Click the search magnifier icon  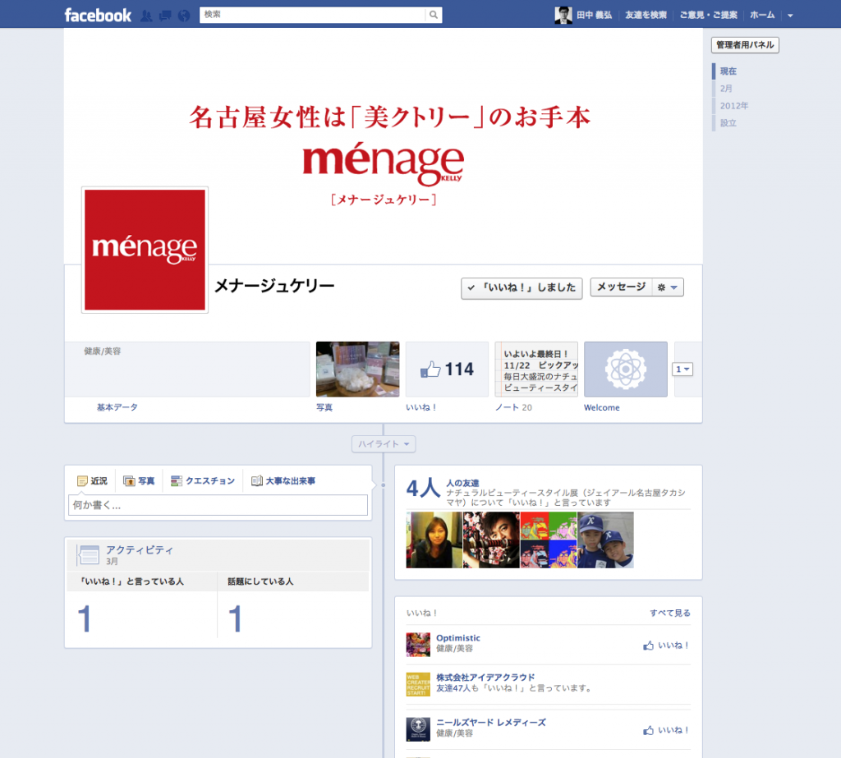coord(433,14)
